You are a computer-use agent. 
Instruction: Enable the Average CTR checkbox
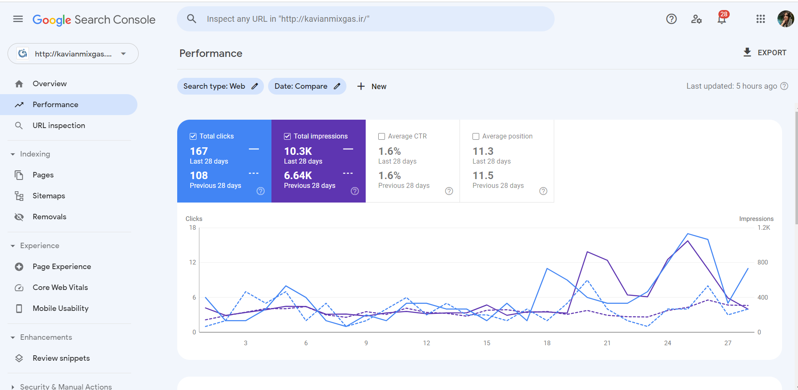click(x=381, y=136)
